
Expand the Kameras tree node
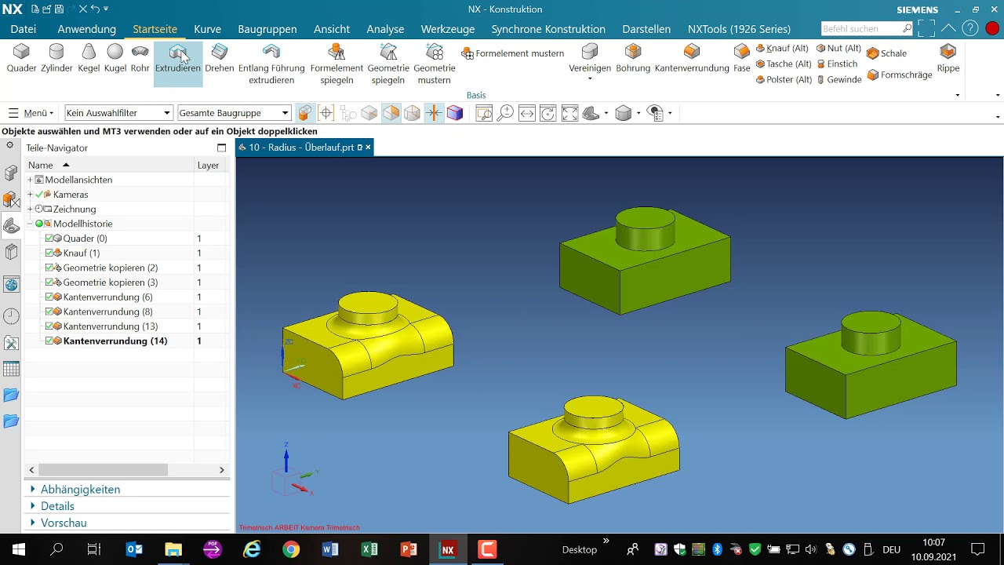(30, 195)
